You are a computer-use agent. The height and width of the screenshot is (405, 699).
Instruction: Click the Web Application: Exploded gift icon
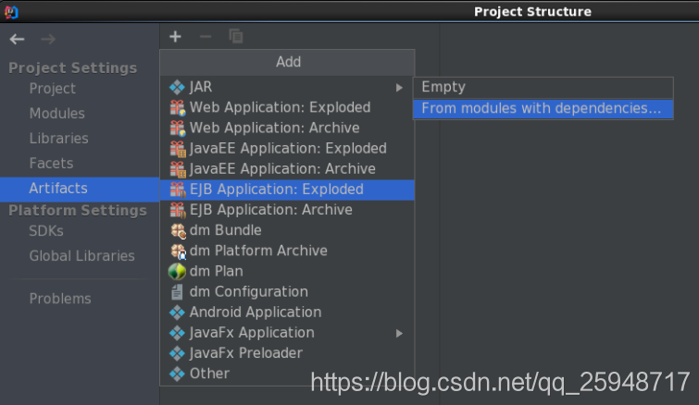[x=178, y=107]
